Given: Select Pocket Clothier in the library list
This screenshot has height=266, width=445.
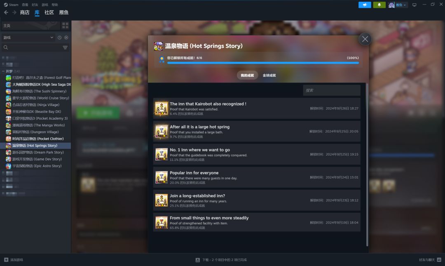Looking at the screenshot, I should point(38,139).
